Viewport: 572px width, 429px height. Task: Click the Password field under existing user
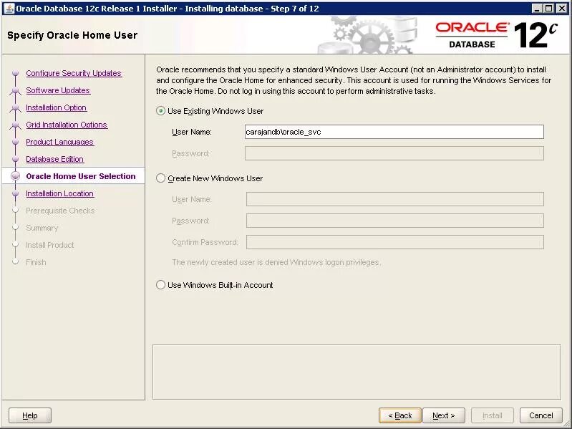pos(394,153)
